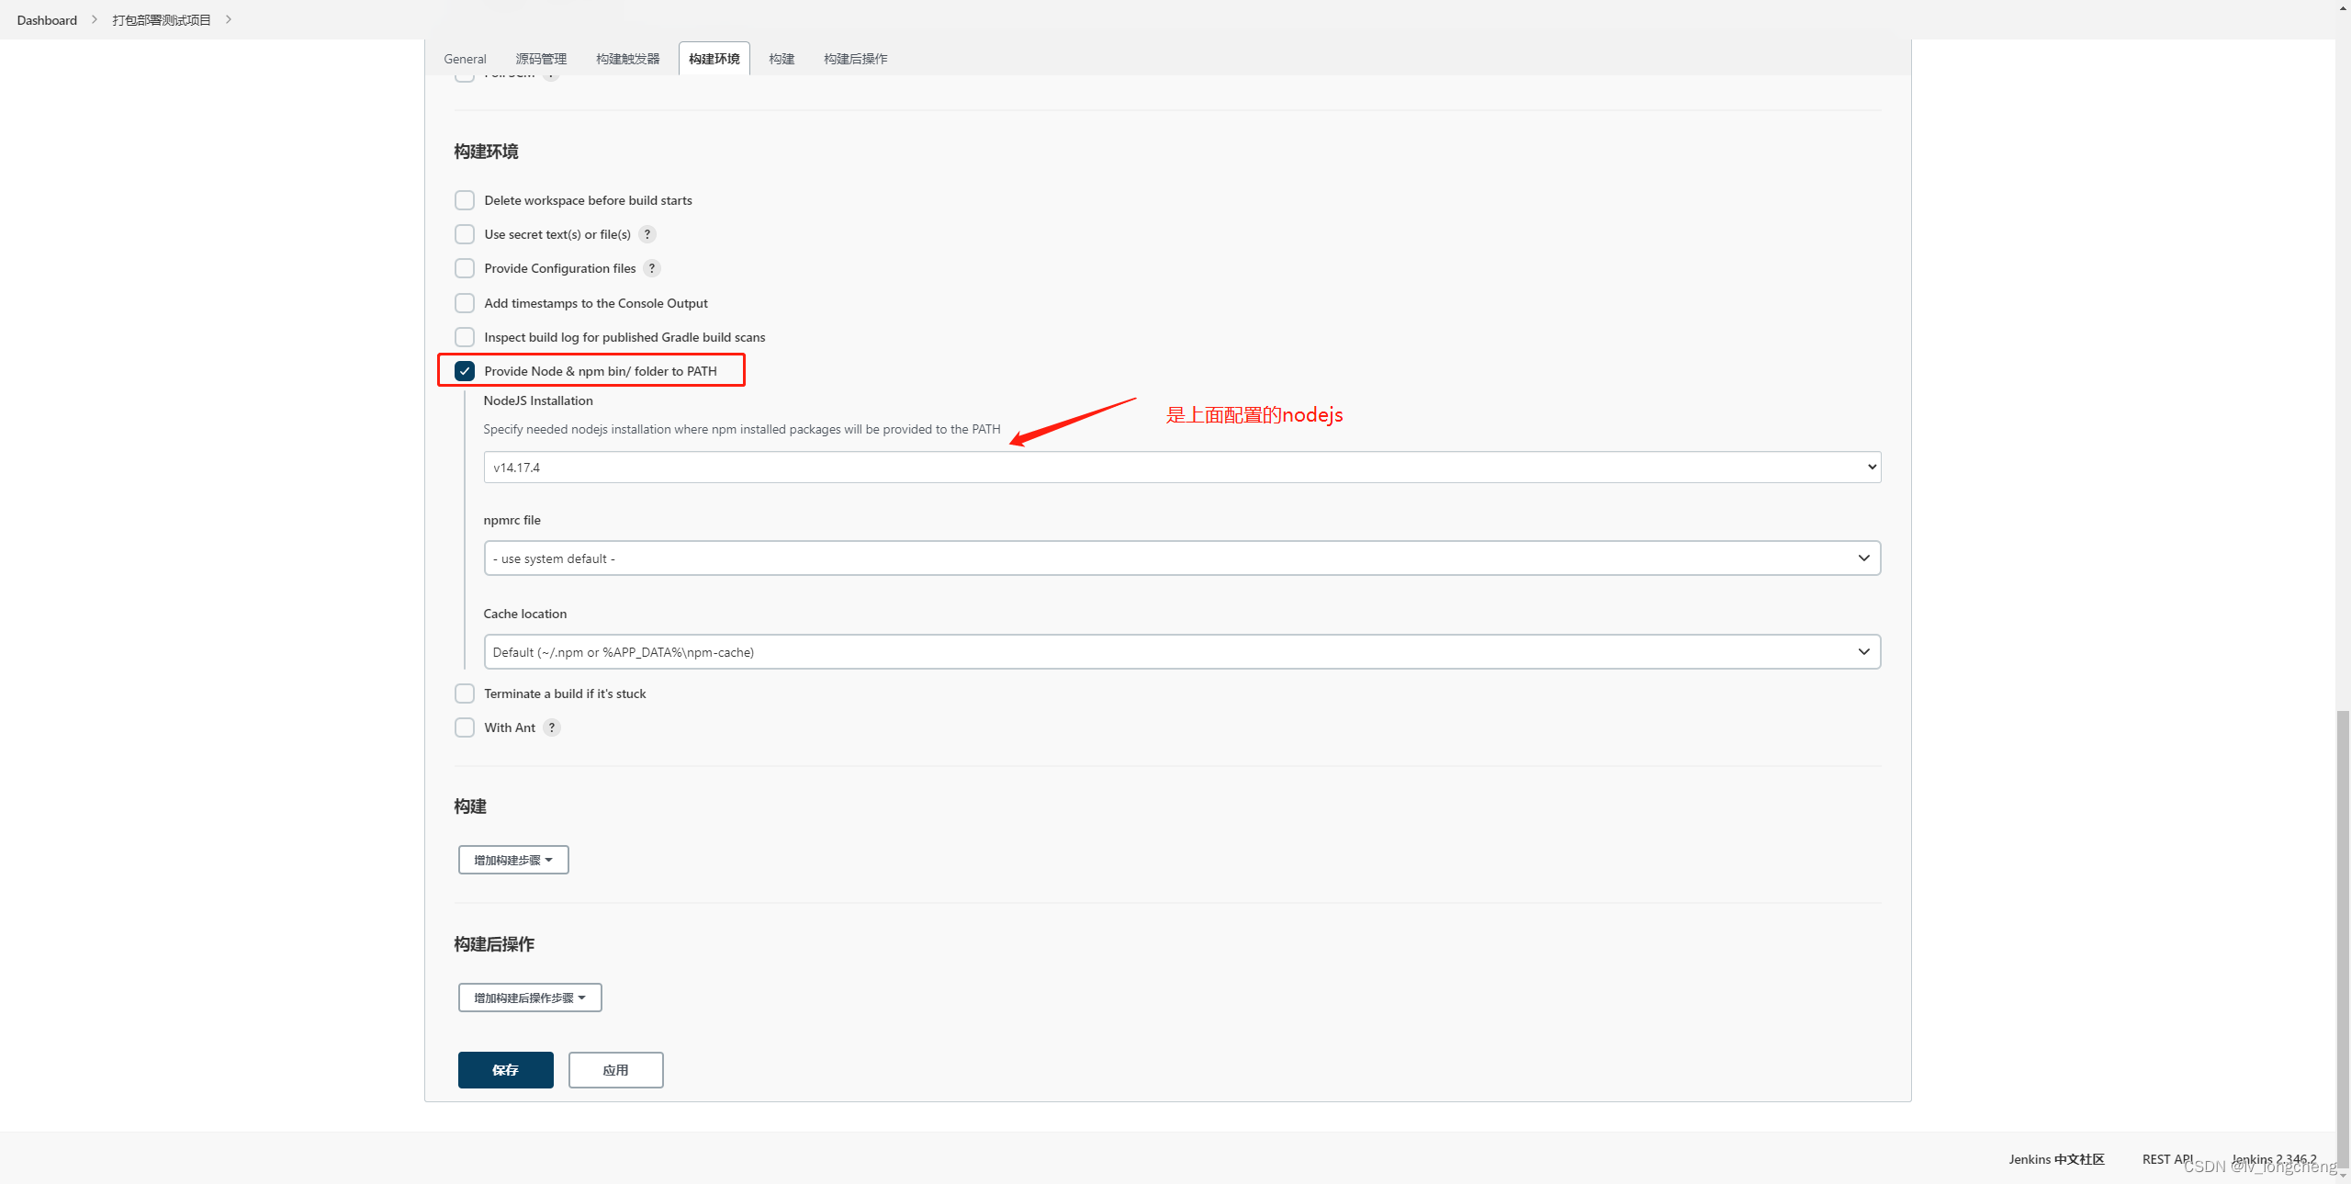Open Jenkins 中文社区 footer link
Viewport: 2351px width, 1184px height.
[x=2056, y=1159]
